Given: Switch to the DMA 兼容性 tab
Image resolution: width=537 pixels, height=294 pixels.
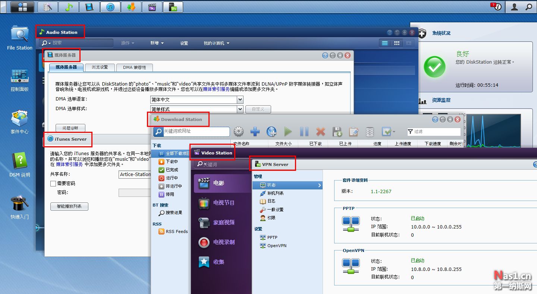Looking at the screenshot, I should [x=135, y=67].
